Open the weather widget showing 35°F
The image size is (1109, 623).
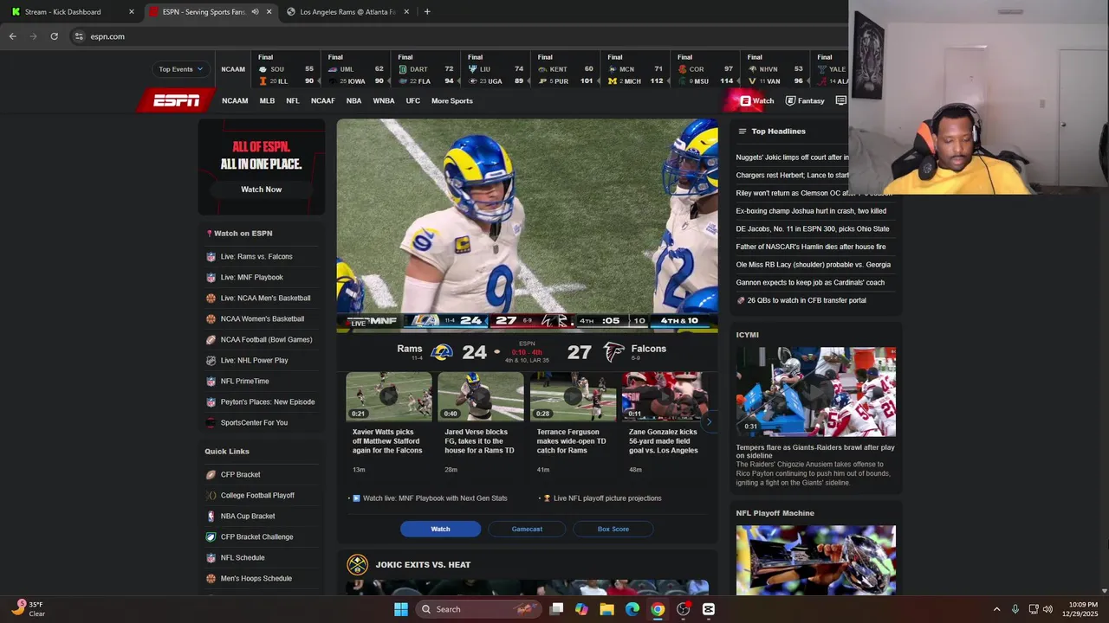click(29, 609)
